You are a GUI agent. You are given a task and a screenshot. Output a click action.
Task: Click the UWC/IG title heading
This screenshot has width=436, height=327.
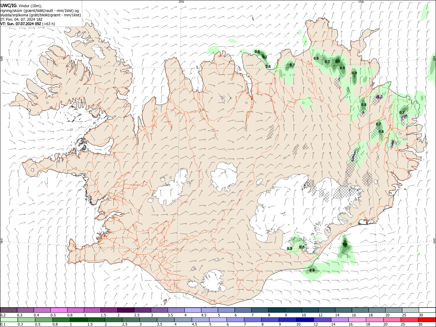[8, 5]
